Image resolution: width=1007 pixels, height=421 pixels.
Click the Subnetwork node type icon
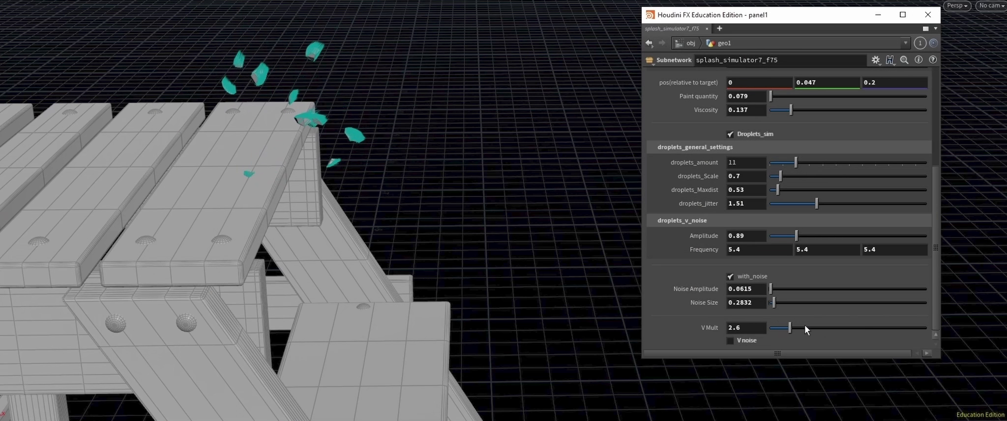pos(650,60)
